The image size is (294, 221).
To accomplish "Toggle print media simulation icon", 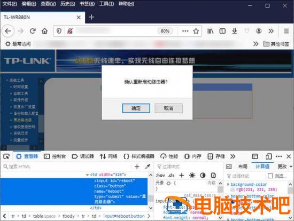I will point(213,176).
